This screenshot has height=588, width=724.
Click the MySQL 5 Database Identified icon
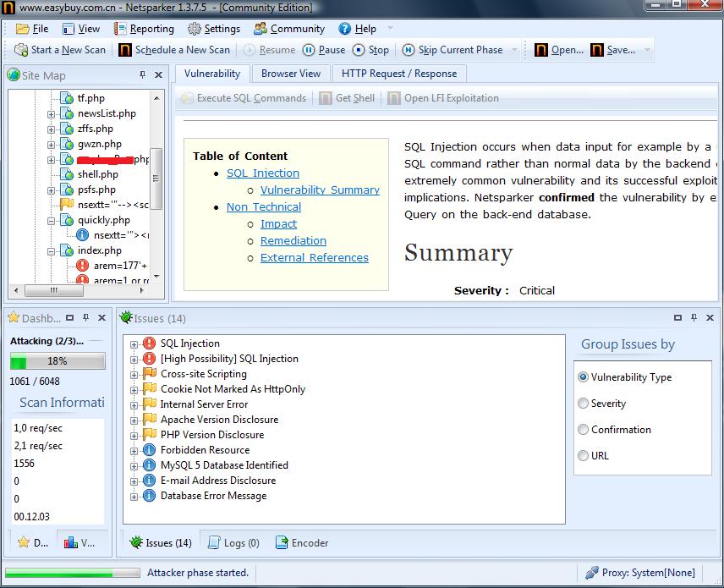click(x=149, y=464)
